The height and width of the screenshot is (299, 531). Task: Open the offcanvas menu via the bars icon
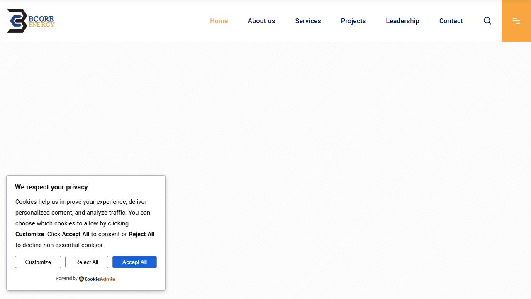point(516,21)
